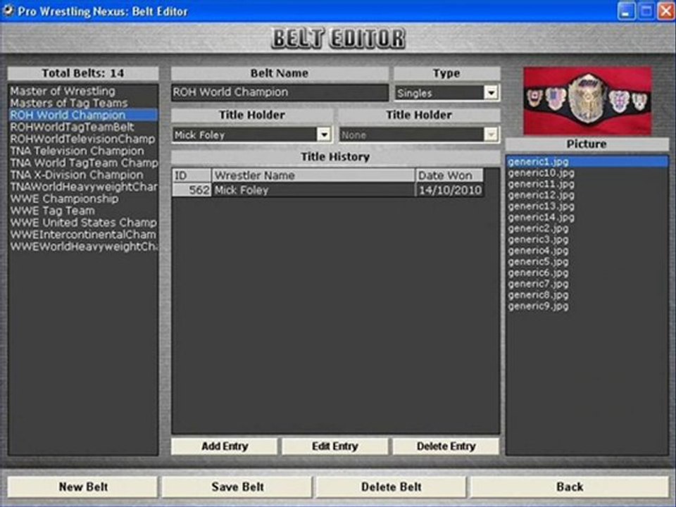Select generic8.jpg in picture list
The image size is (676, 507).
[587, 295]
